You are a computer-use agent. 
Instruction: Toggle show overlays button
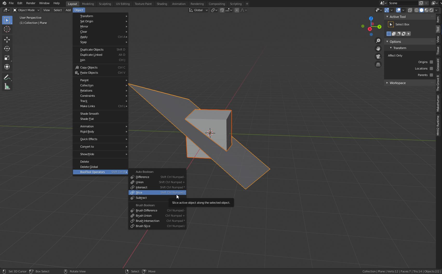tap(398, 10)
